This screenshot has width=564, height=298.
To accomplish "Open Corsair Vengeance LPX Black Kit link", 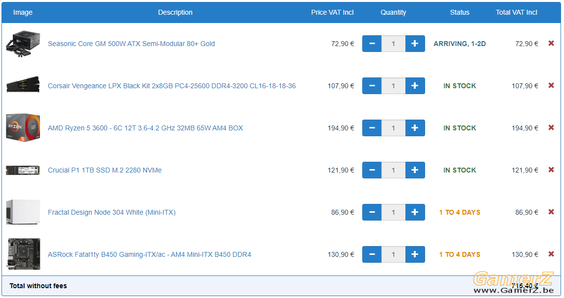I will 172,86.
